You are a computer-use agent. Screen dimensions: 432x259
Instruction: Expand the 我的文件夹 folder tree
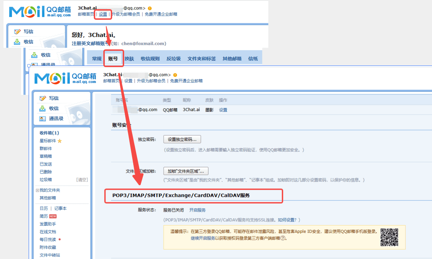pyautogui.click(x=37, y=190)
